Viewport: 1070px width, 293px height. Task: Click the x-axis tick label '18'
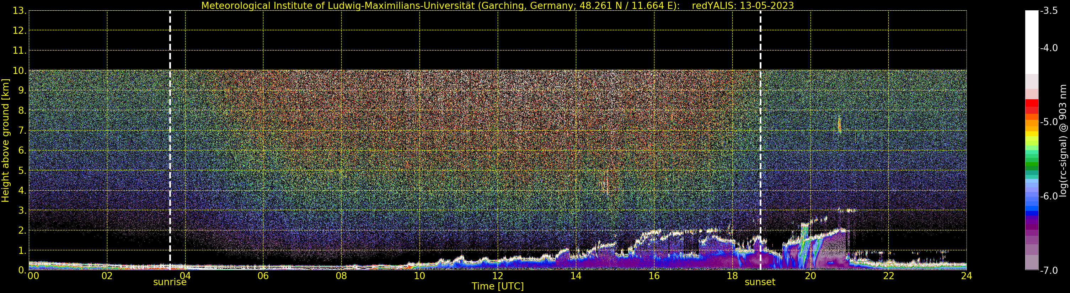pyautogui.click(x=732, y=276)
